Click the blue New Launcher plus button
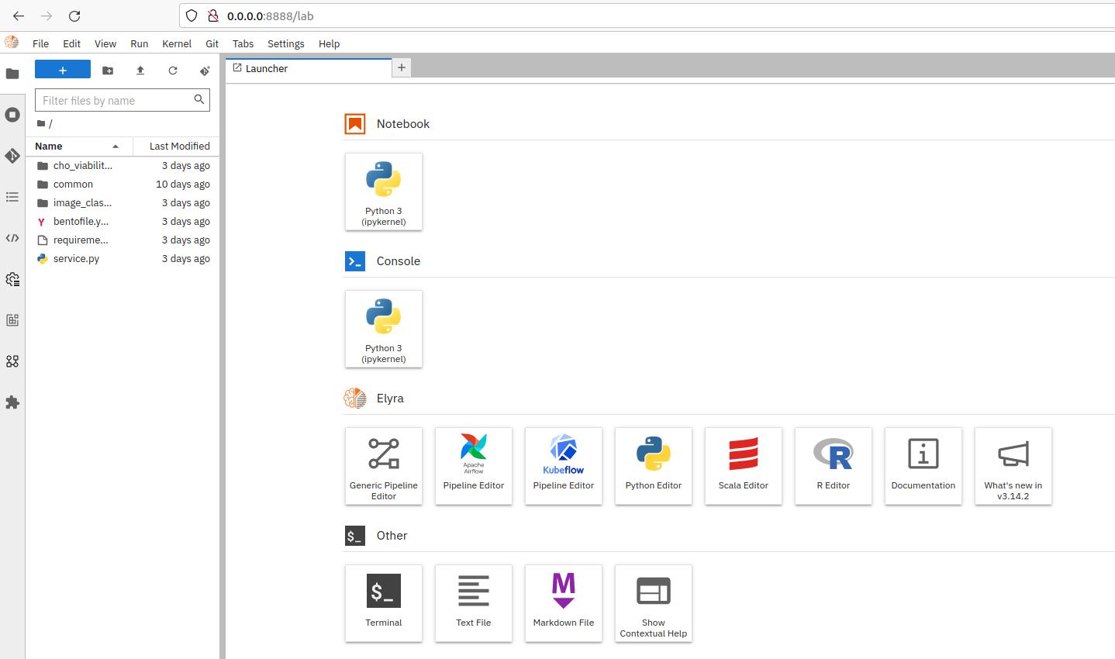1115x659 pixels. [63, 70]
